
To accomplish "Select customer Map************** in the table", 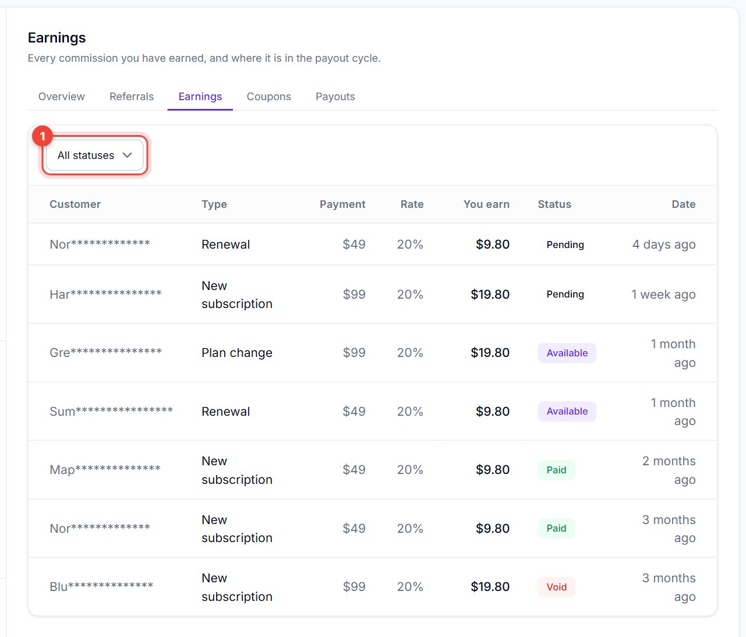I will [x=105, y=470].
